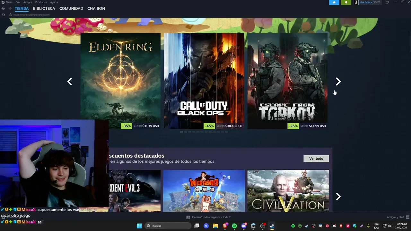Click the -35% discount badge on Elden Ring
411x231 pixels.
click(127, 126)
